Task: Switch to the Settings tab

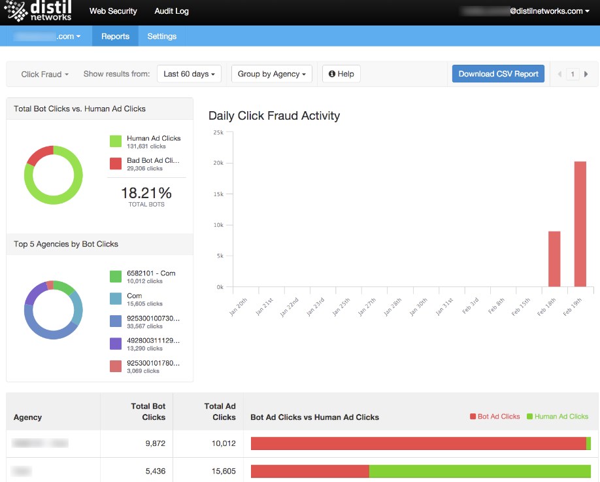Action: click(162, 37)
